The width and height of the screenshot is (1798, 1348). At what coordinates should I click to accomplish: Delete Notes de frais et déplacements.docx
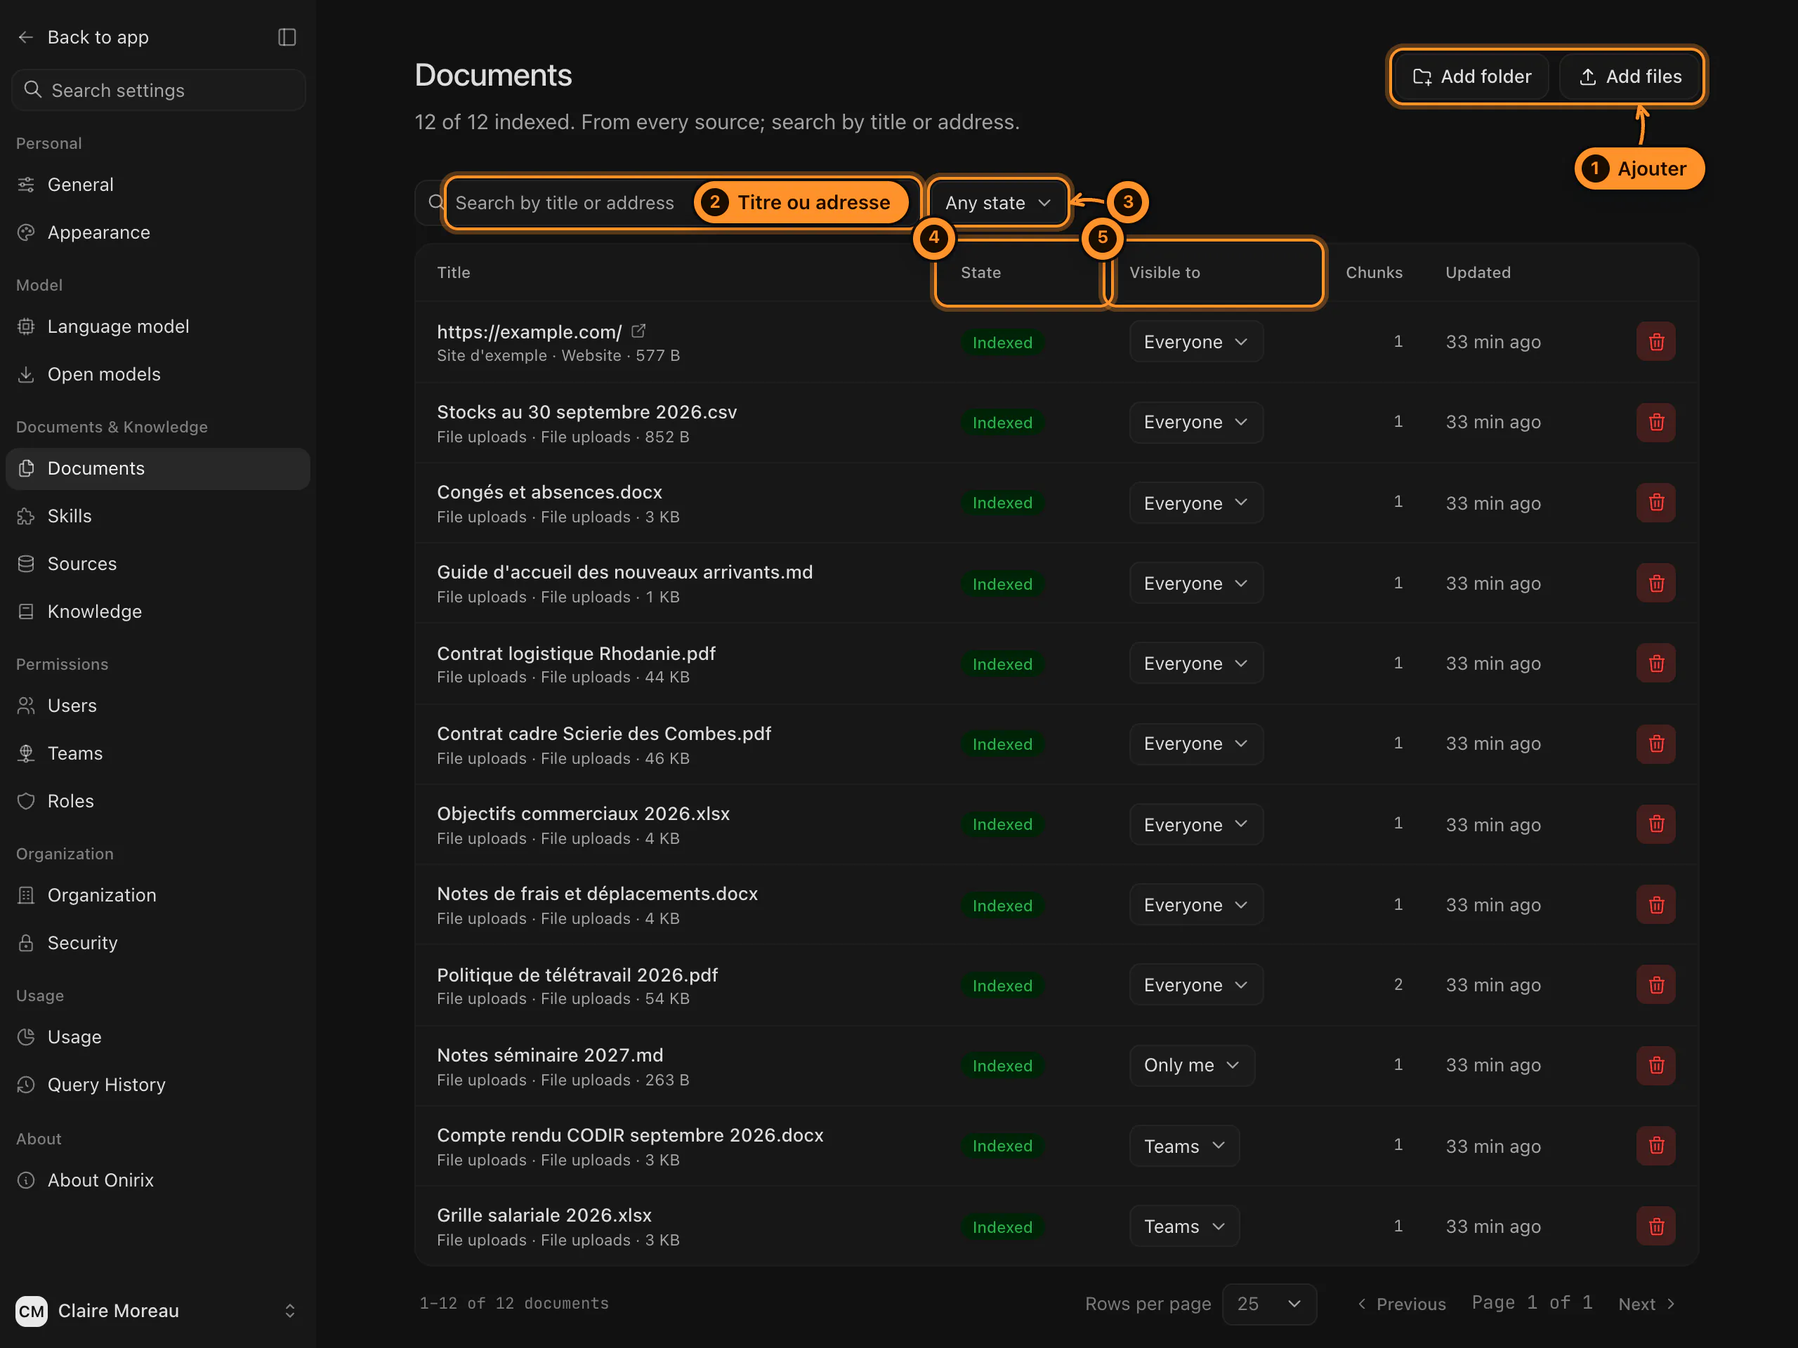tap(1655, 904)
